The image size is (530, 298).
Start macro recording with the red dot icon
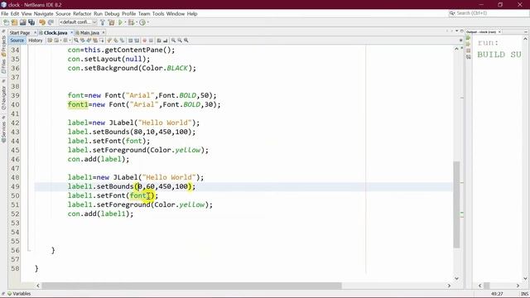(x=144, y=41)
